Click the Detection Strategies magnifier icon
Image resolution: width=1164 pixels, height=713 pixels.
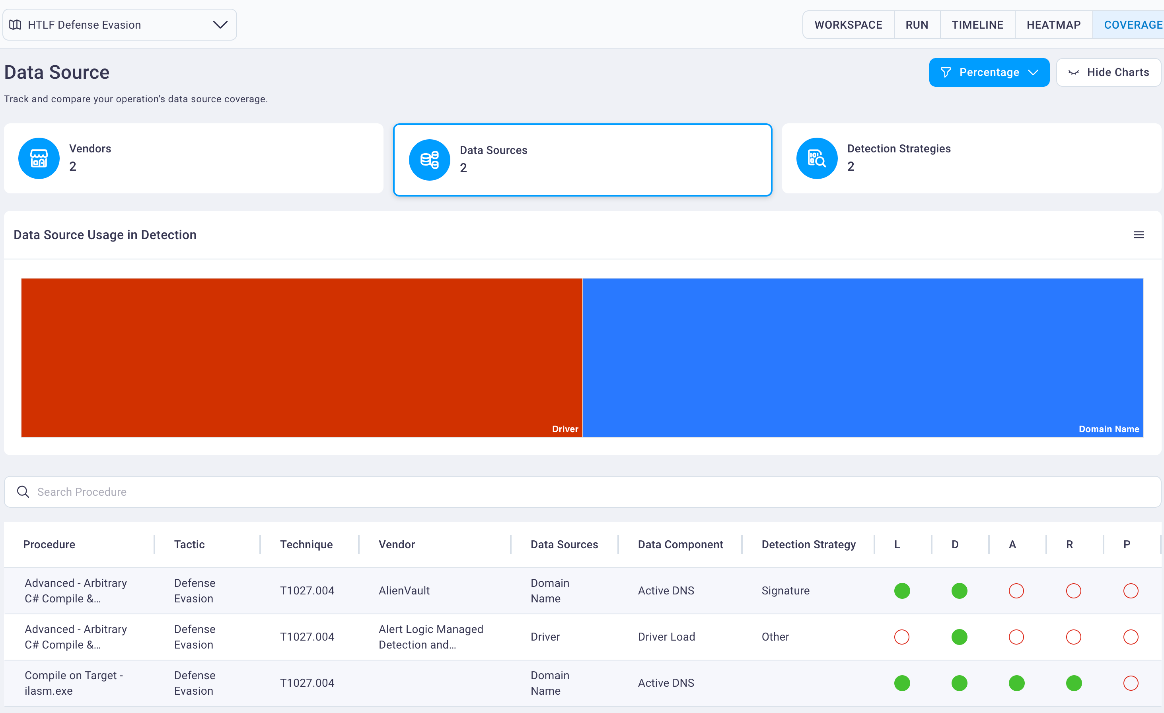(817, 158)
